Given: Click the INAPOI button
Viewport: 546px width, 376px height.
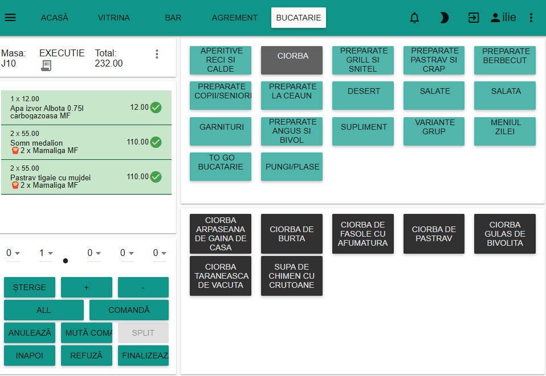Looking at the screenshot, I should coord(30,356).
